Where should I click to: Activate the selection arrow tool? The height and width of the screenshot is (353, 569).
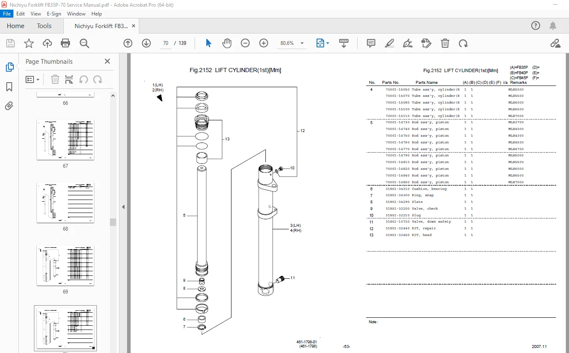(x=208, y=43)
